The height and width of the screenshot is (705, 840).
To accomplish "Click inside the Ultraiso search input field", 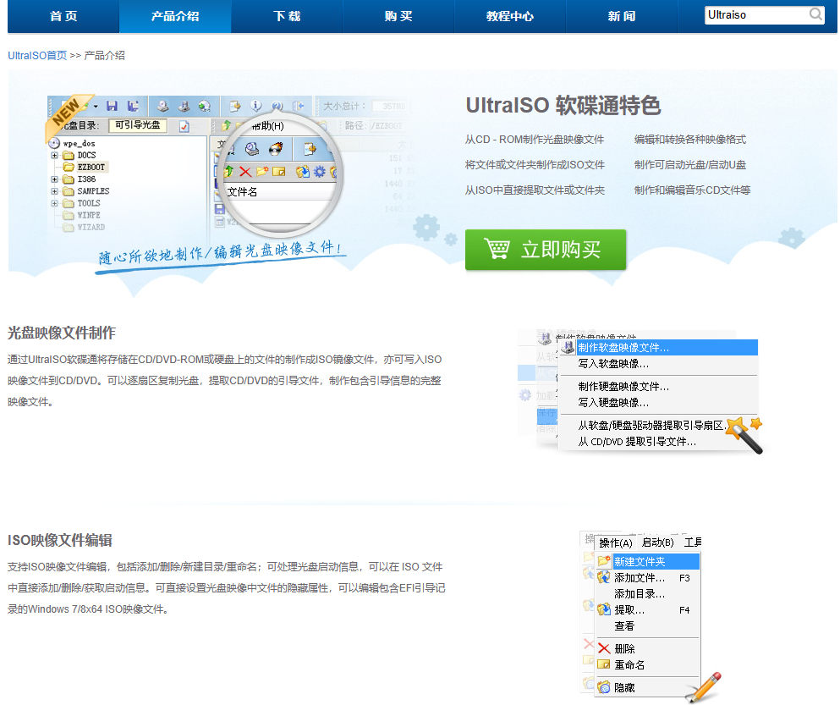I will [x=753, y=15].
